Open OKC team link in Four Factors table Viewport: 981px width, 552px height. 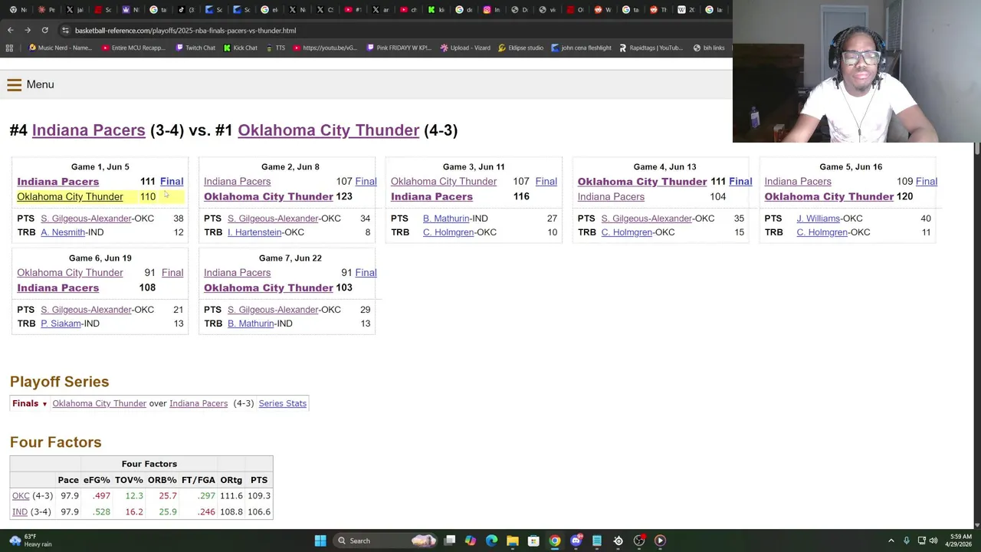click(21, 496)
